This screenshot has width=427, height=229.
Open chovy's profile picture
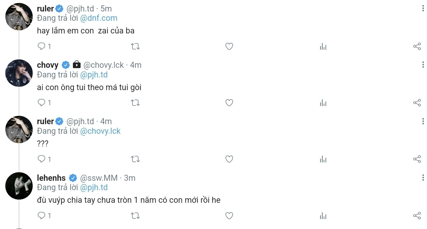(x=19, y=73)
